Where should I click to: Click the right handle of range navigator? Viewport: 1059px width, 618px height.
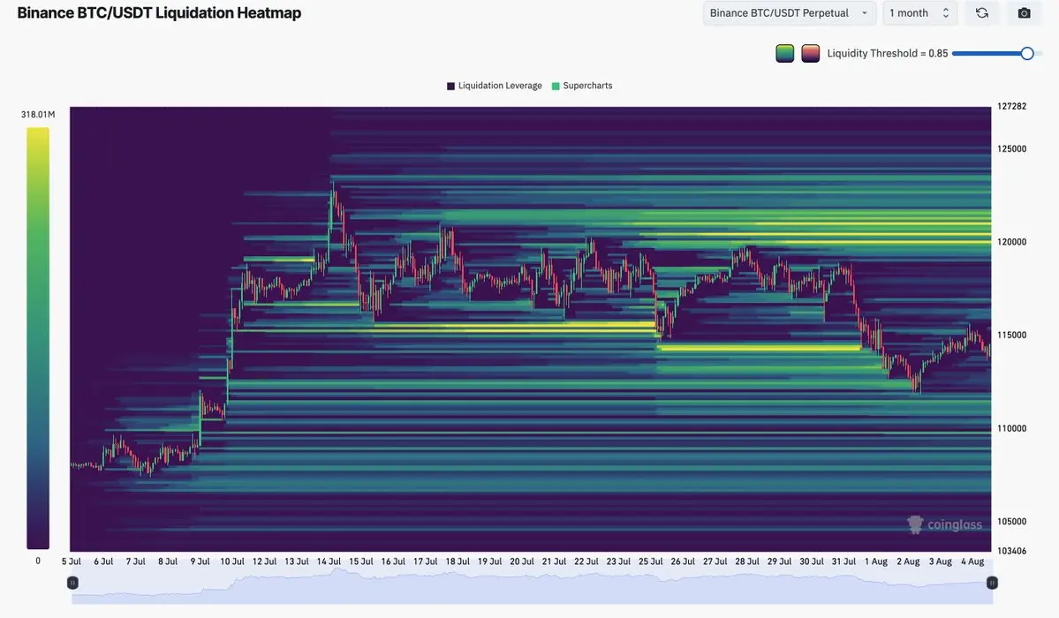tap(992, 582)
